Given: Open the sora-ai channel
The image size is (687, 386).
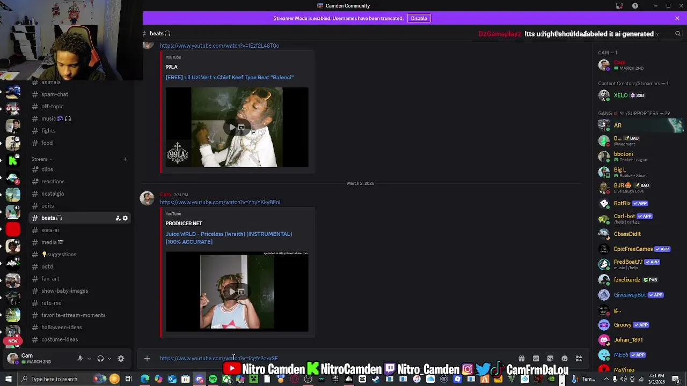Looking at the screenshot, I should click(x=79, y=230).
